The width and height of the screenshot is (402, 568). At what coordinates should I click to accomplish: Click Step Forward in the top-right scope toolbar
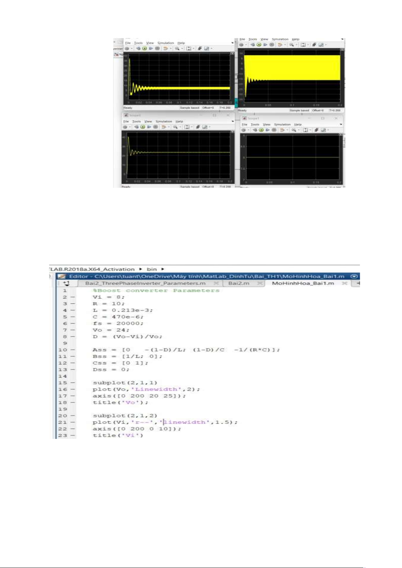tap(265, 45)
